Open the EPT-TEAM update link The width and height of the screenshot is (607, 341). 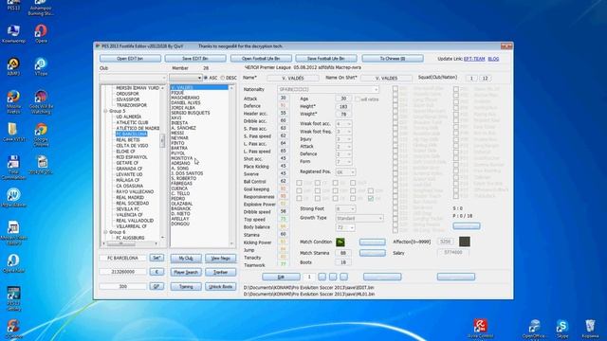pyautogui.click(x=474, y=59)
